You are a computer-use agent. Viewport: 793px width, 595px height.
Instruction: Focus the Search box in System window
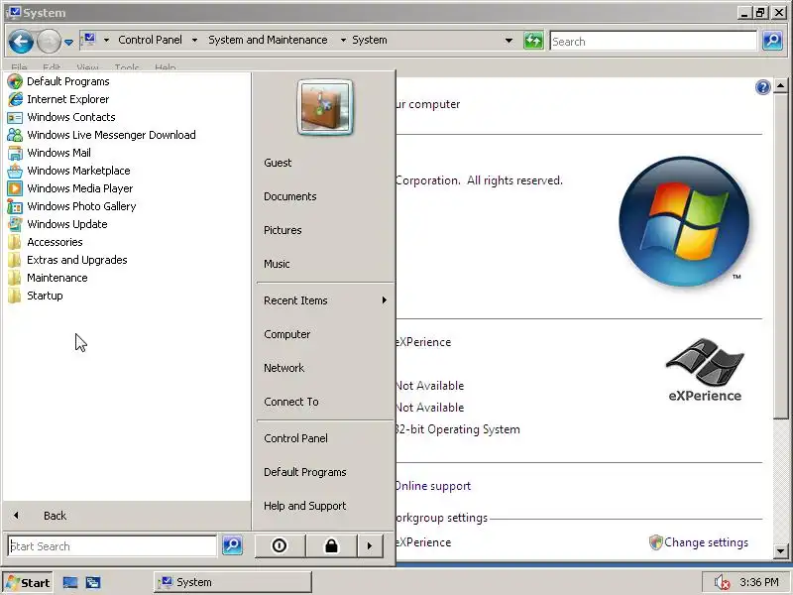point(653,41)
